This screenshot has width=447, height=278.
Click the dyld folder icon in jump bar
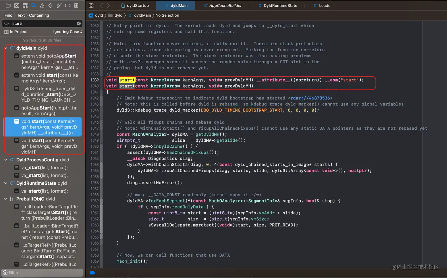(111, 15)
